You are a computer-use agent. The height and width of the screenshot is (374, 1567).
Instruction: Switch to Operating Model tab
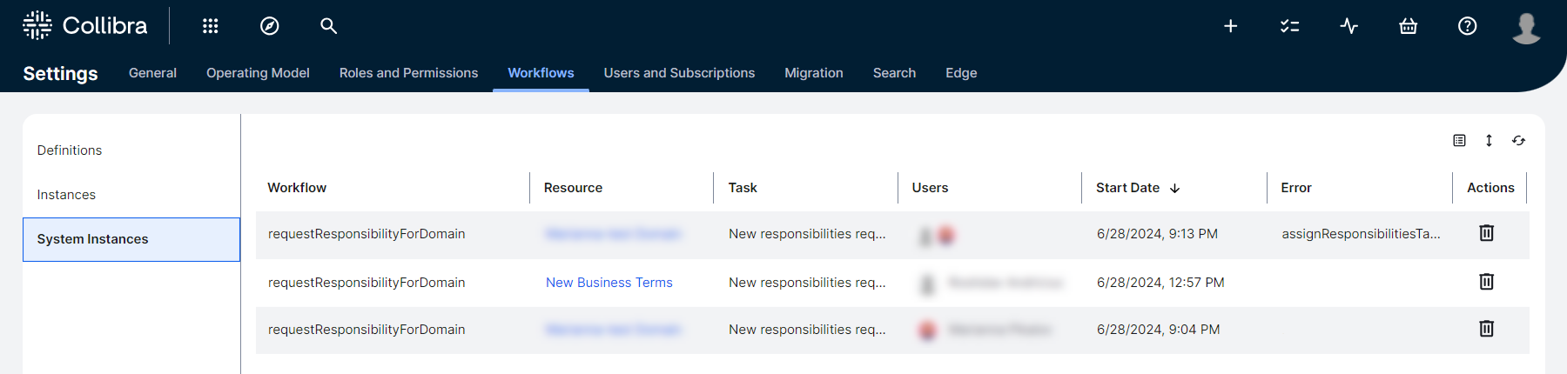point(258,73)
